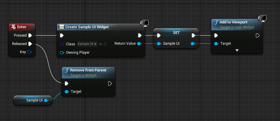Click the Remove from Parent input exec pin
The width and height of the screenshot is (280, 121).
66,83
